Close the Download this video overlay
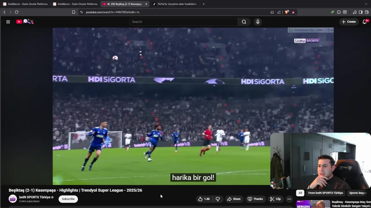 [x=332, y=30]
